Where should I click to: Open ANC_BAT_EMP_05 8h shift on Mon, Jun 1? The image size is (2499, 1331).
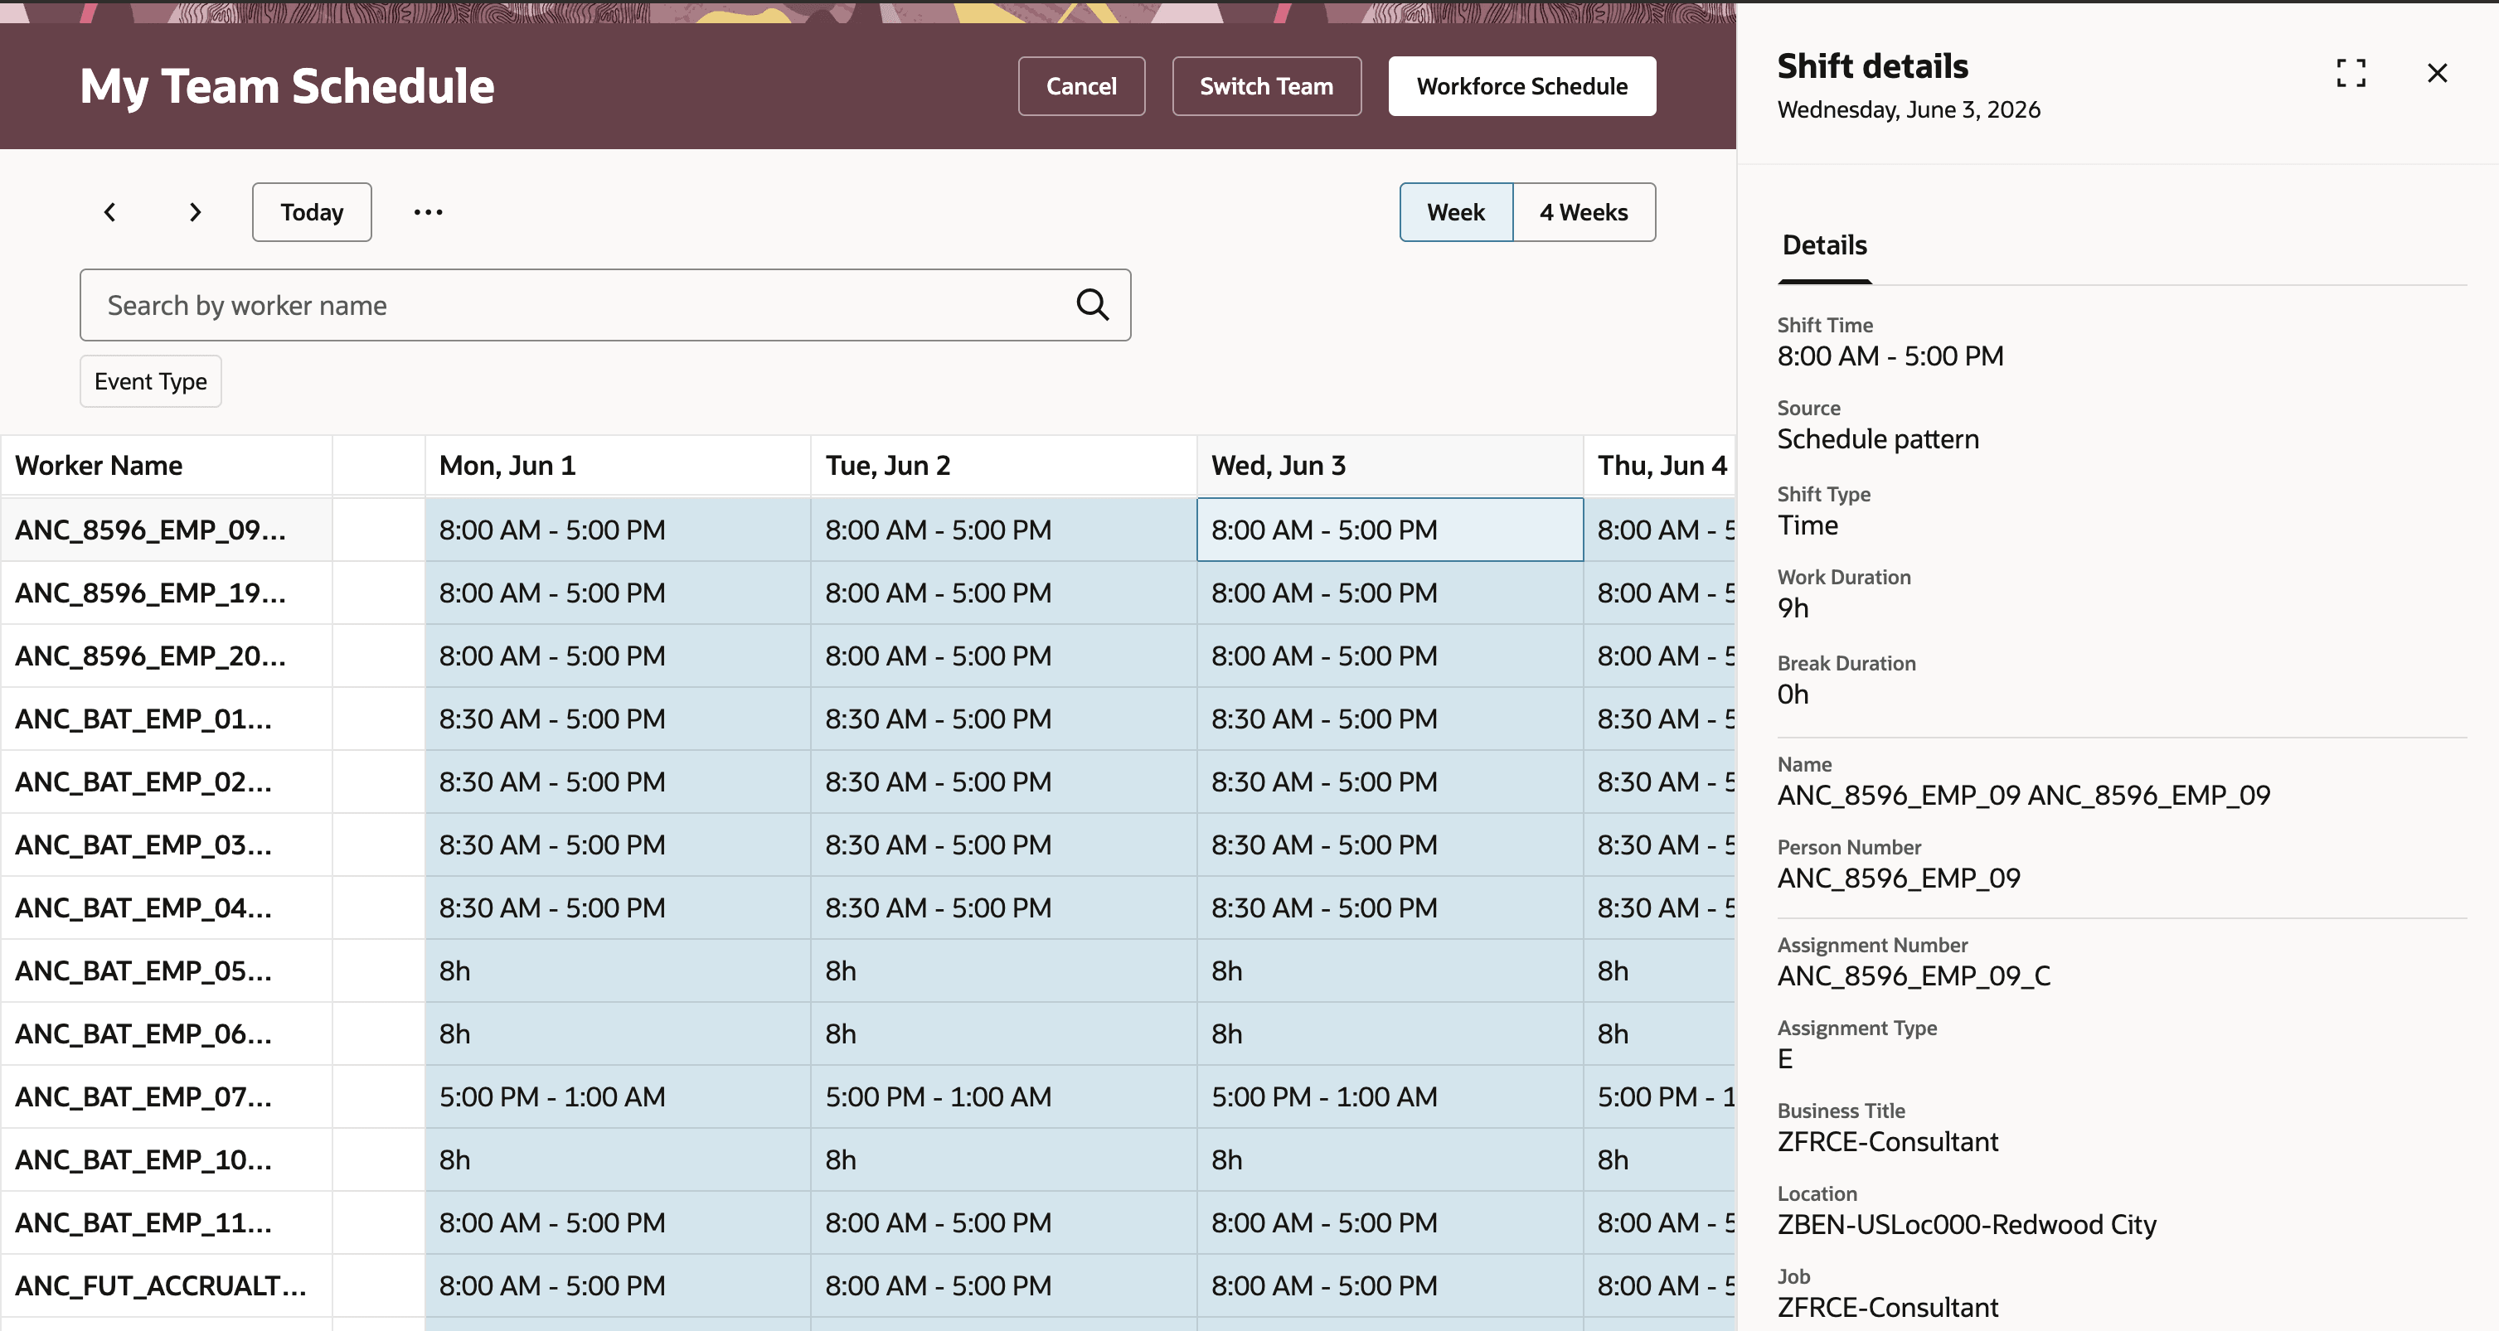coord(618,971)
